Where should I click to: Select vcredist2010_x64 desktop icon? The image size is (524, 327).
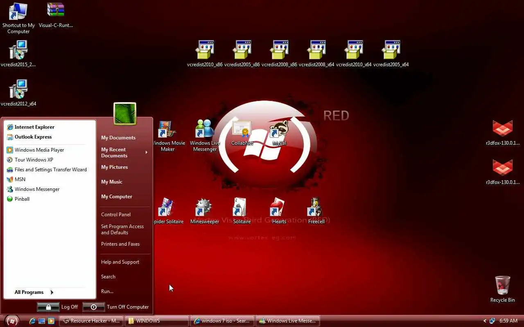pyautogui.click(x=354, y=54)
